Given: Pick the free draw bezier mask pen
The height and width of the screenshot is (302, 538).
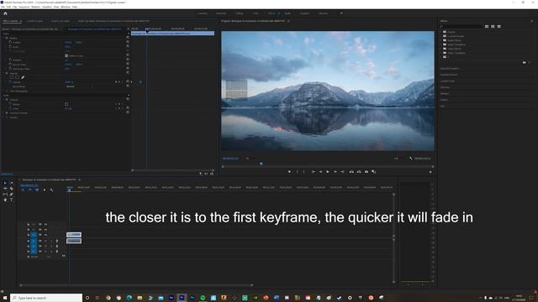Looking at the screenshot, I should (23, 77).
